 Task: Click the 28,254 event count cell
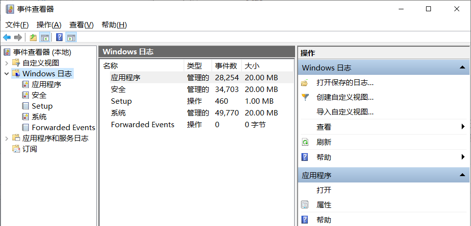[227, 78]
